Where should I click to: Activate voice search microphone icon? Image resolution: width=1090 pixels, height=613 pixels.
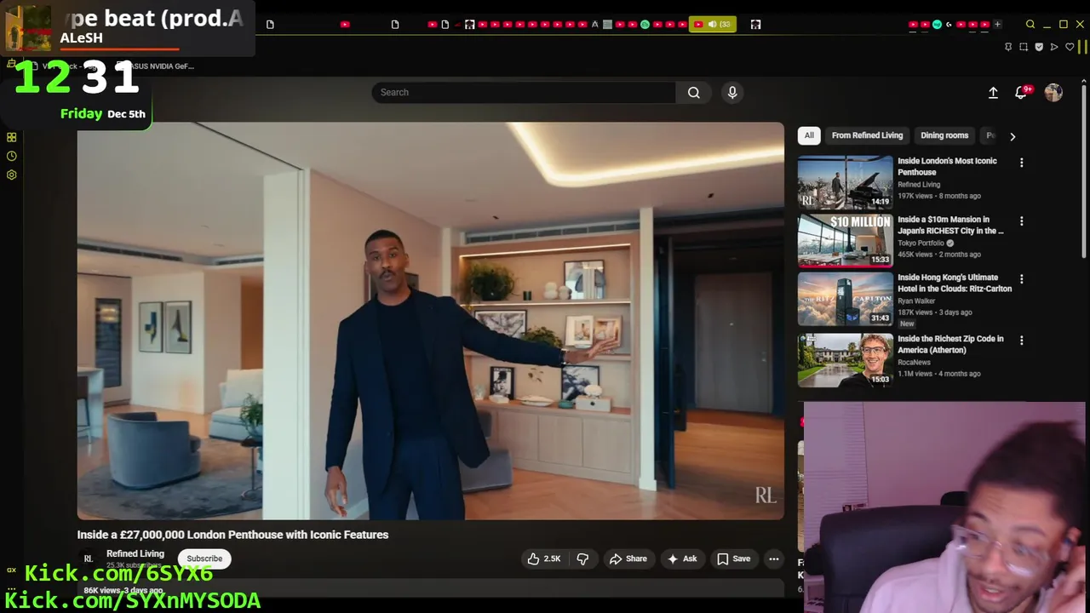[732, 93]
